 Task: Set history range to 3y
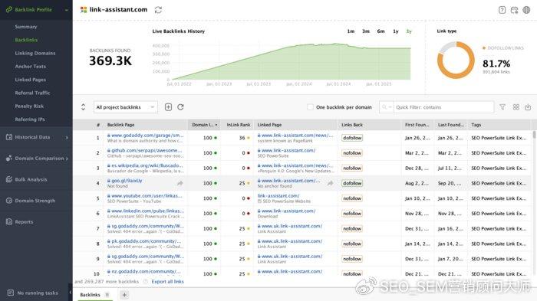coord(409,31)
